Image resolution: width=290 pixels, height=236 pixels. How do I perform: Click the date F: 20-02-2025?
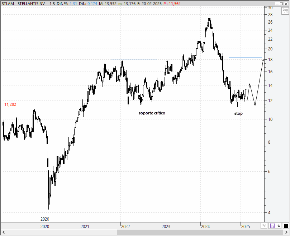(149, 4)
